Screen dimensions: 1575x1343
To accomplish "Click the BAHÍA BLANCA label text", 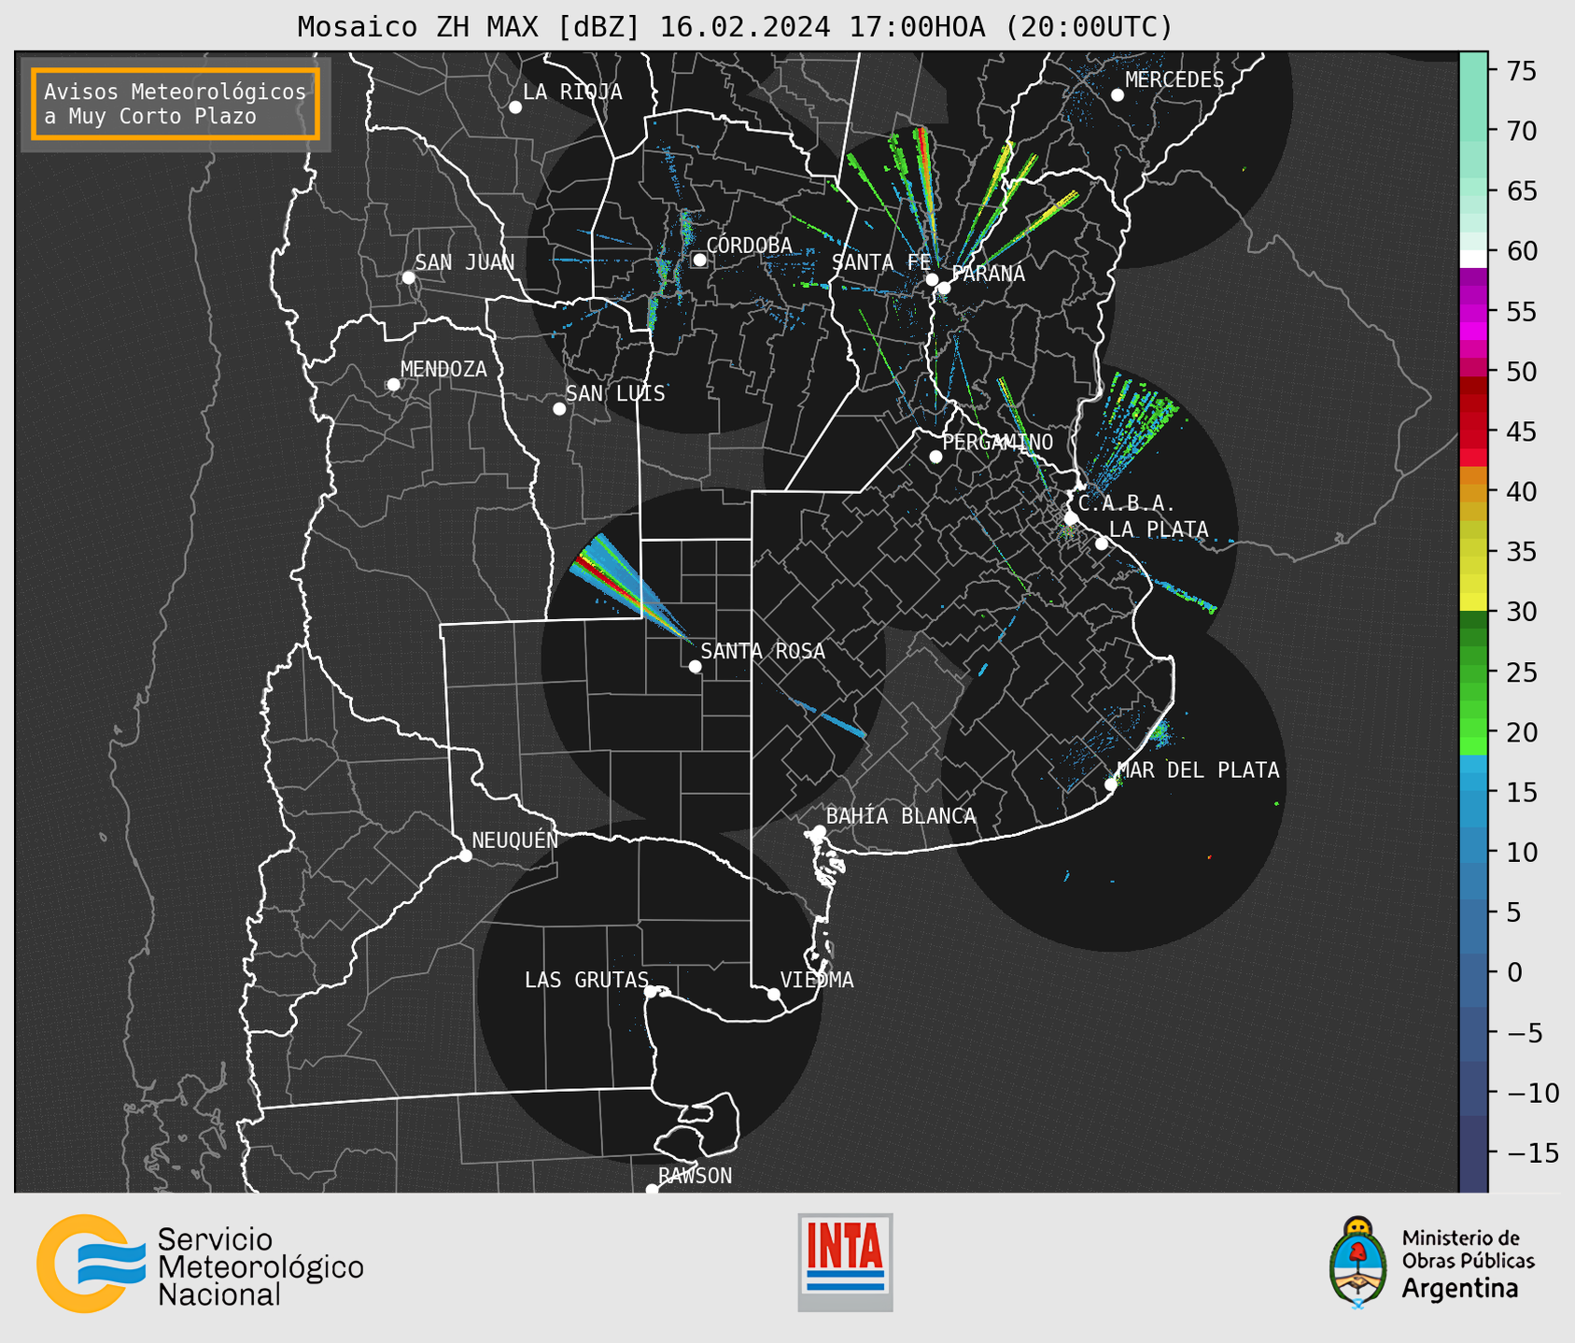I will [901, 816].
